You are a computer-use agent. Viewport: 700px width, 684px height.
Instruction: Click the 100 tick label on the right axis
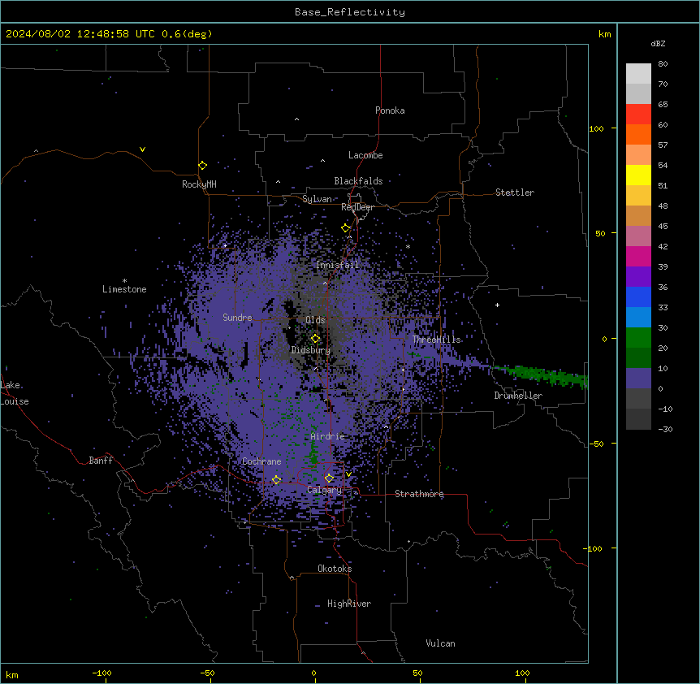pyautogui.click(x=596, y=128)
